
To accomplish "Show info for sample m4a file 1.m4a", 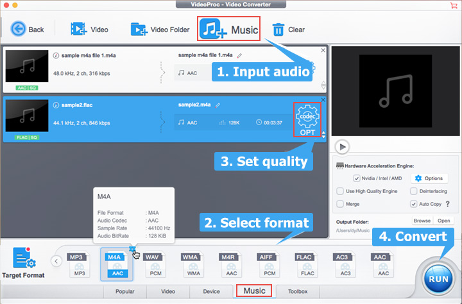I will [x=56, y=55].
